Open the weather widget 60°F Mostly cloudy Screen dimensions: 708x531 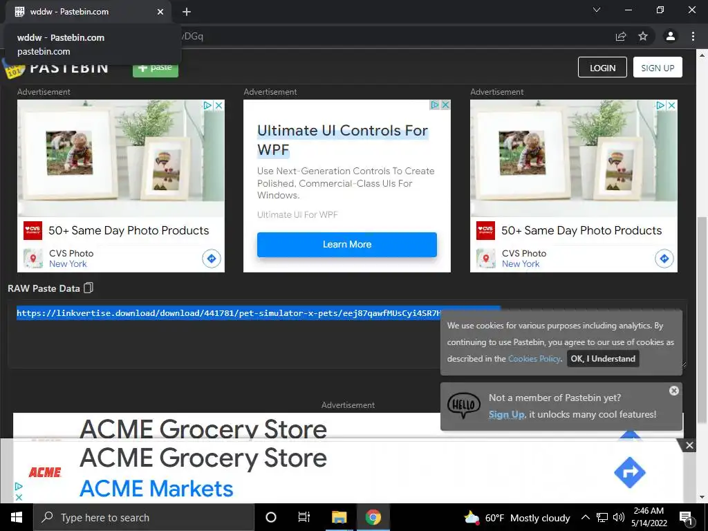[x=516, y=518]
